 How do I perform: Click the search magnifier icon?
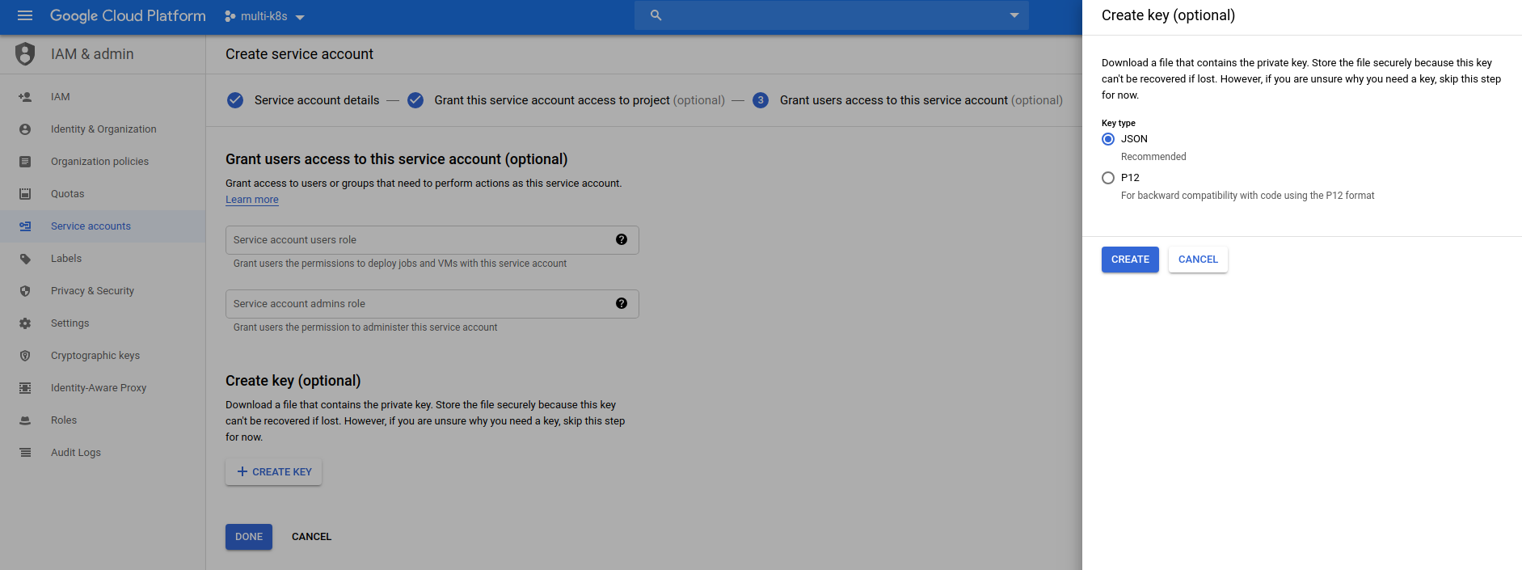pos(656,15)
